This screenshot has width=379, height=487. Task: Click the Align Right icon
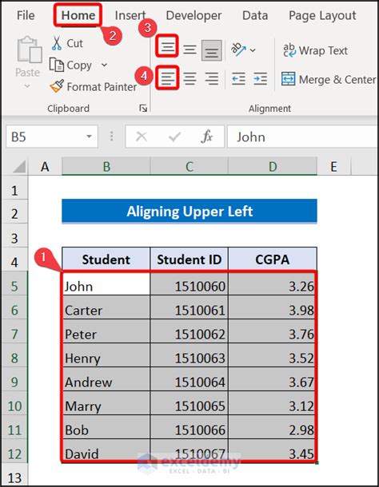tap(212, 78)
